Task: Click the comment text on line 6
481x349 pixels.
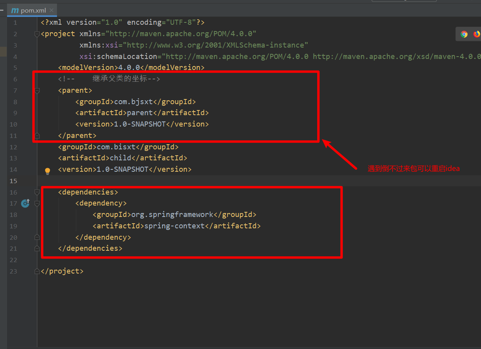Action: coord(109,79)
